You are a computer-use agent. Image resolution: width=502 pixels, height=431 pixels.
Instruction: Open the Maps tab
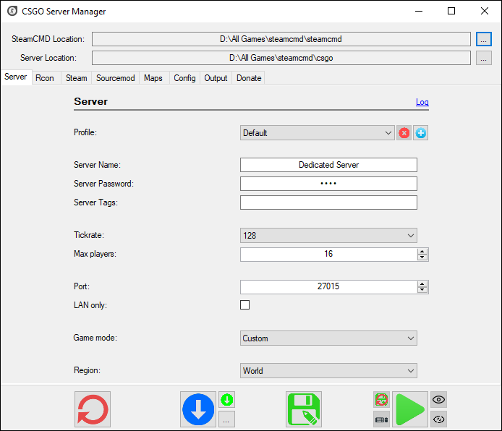[x=153, y=78]
